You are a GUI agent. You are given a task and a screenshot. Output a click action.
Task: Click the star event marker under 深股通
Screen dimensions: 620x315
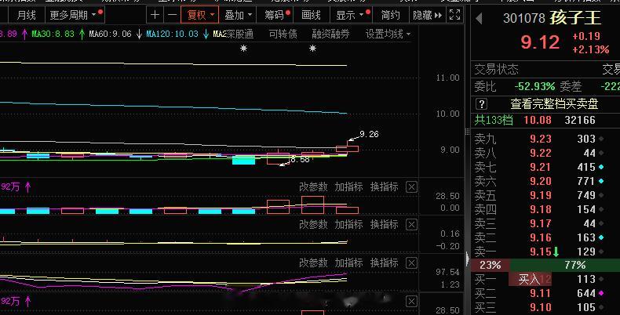[x=243, y=49]
